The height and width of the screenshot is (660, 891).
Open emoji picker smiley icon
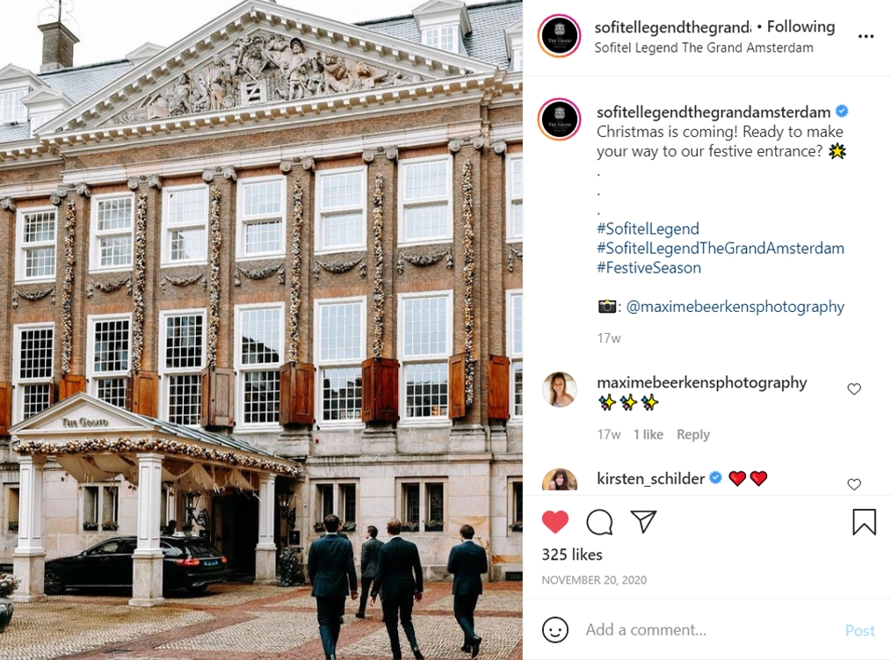point(555,630)
